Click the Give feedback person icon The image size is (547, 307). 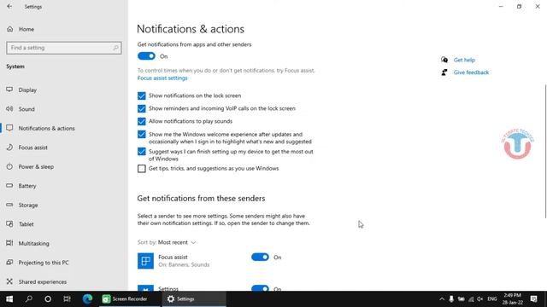click(x=444, y=72)
